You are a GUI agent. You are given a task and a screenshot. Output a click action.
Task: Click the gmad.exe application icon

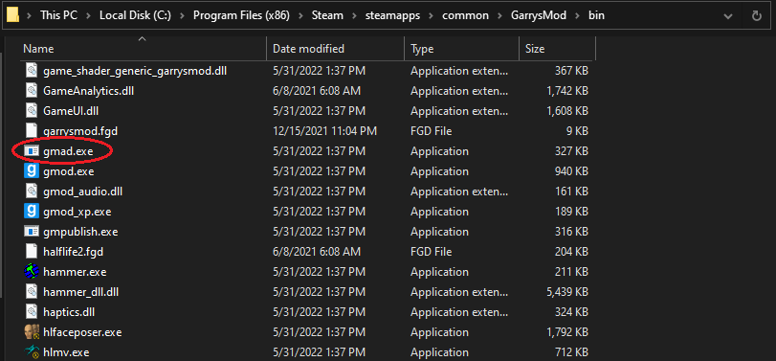click(32, 151)
